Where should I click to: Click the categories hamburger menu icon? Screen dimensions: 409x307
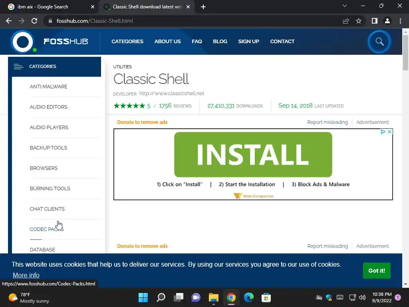[18, 67]
